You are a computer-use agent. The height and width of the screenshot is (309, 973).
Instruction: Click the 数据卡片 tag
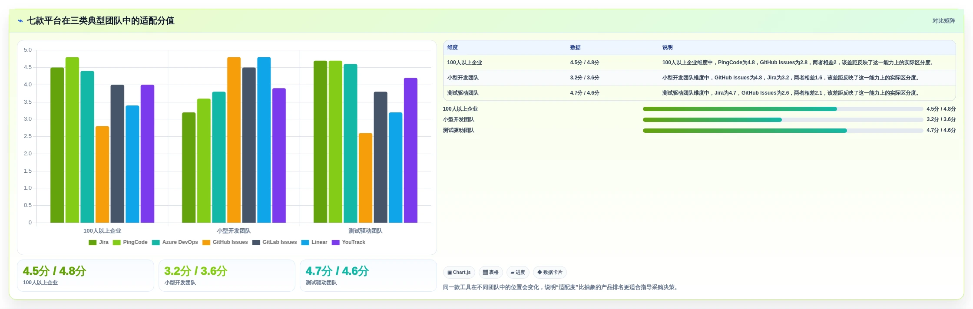(550, 273)
